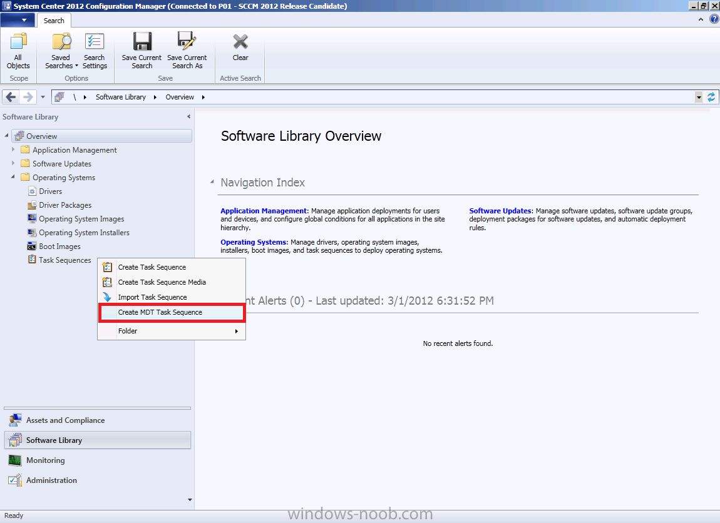Open the Folder submenu

[172, 331]
